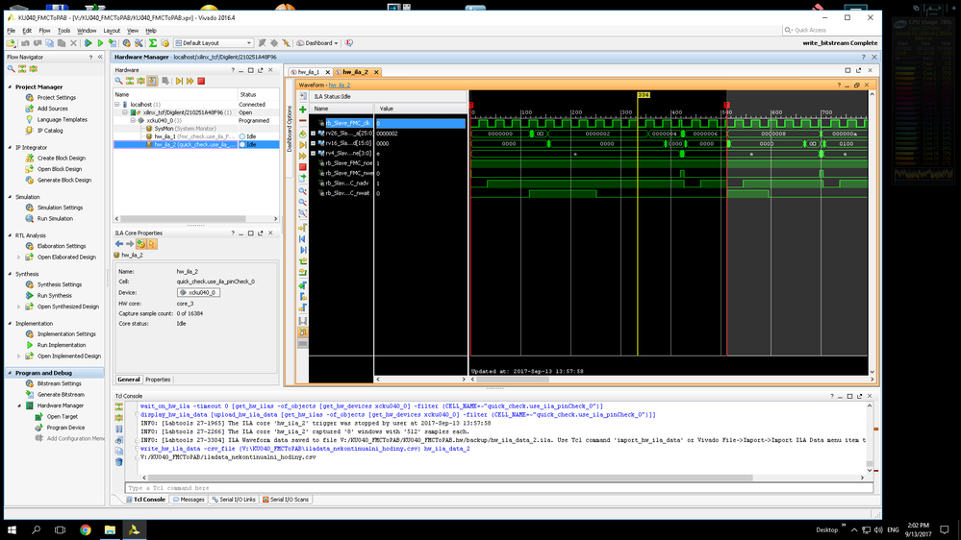Expand Open Synthesized Design item
This screenshot has height=540, width=961.
19,307
